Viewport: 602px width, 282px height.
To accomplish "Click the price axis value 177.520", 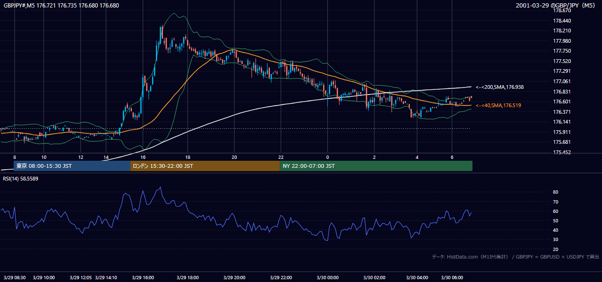I will (562, 61).
